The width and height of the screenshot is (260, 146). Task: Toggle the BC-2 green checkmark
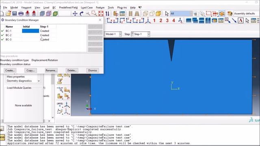click(x=2, y=35)
